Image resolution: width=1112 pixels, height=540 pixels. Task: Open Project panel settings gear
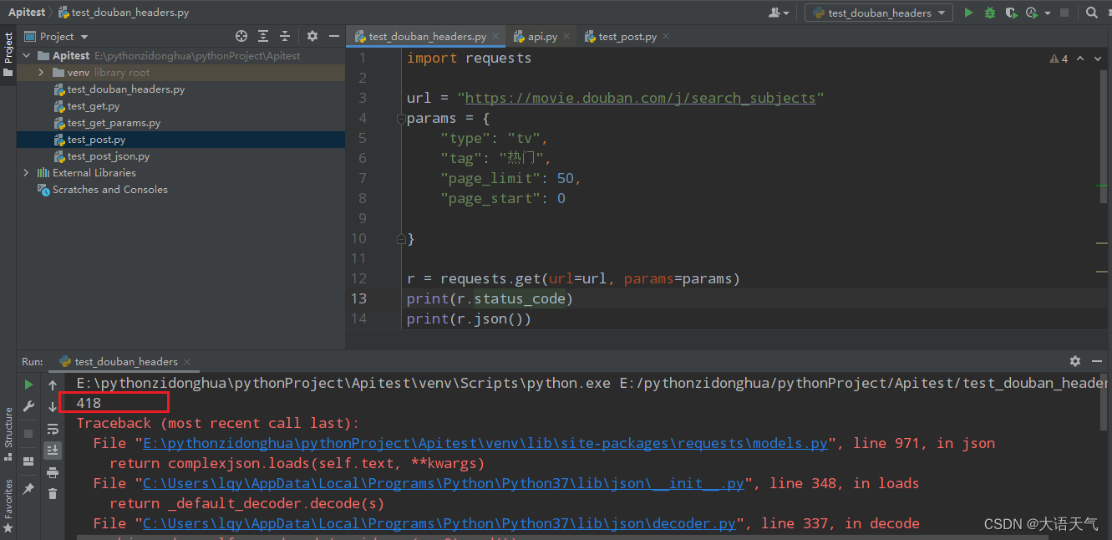(312, 36)
